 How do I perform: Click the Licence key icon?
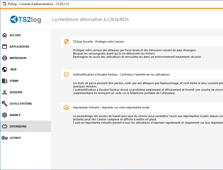click(x=5, y=138)
